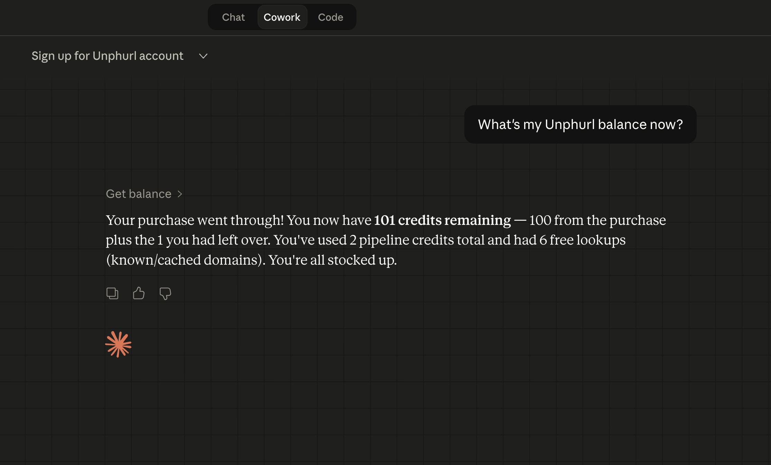
Task: Give a thumbs down to the response
Action: pos(165,293)
